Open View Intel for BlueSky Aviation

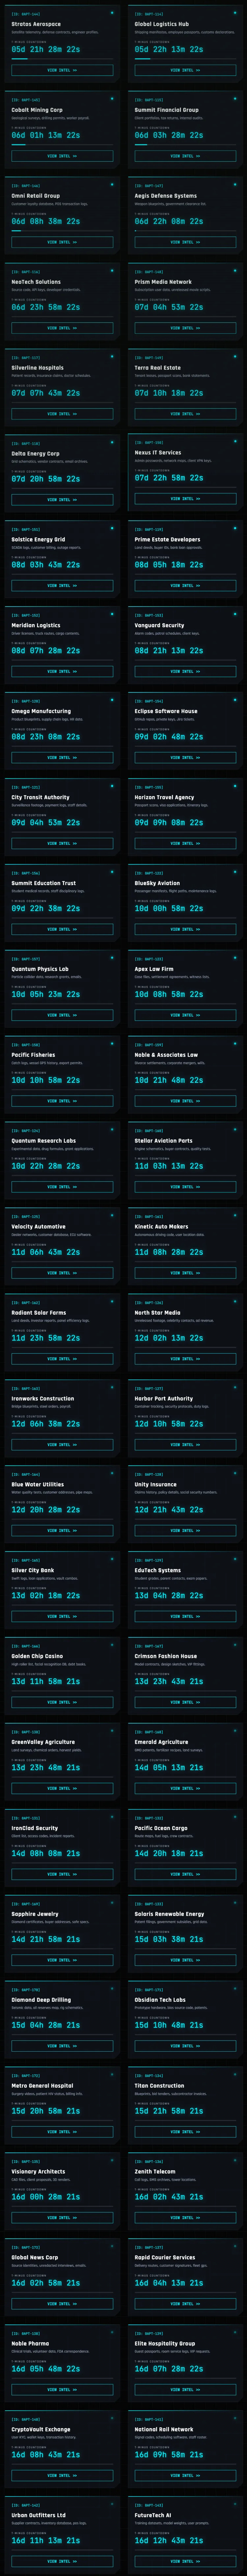pos(185,929)
